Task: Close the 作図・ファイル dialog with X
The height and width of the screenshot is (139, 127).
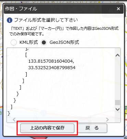Action: pyautogui.click(x=118, y=9)
